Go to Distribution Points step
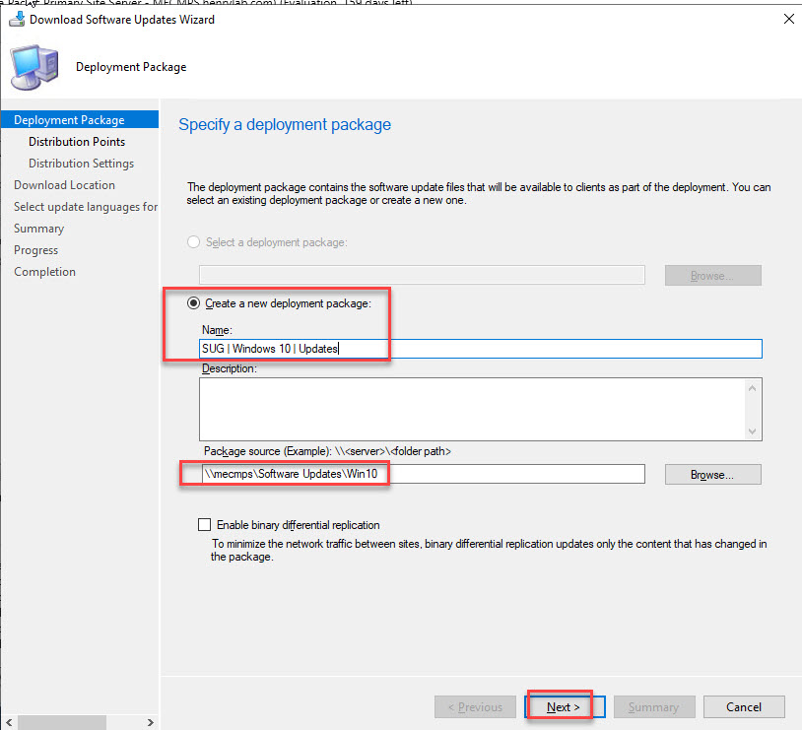This screenshot has height=730, width=802. pos(77,142)
